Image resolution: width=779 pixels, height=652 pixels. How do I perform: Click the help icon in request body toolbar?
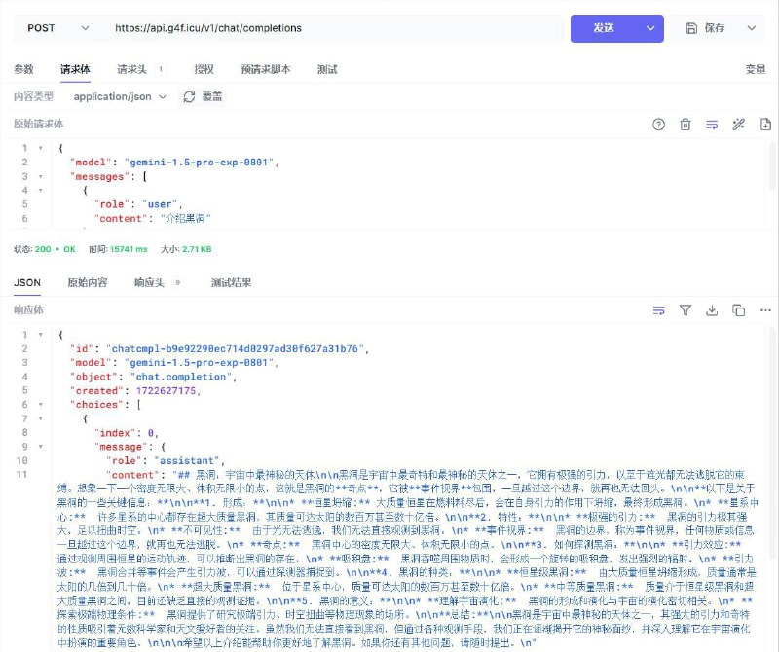tap(659, 125)
